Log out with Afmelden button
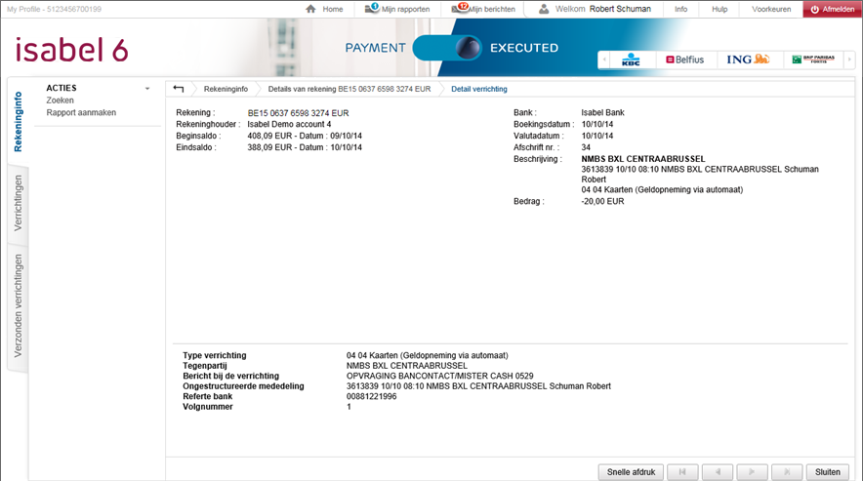This screenshot has height=481, width=863. [x=832, y=9]
